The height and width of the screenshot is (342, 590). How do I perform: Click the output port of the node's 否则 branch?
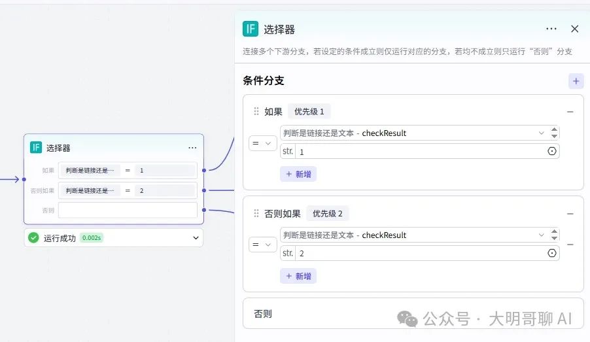(204, 210)
